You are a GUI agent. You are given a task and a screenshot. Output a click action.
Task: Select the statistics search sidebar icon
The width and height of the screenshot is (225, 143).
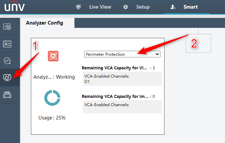[x=7, y=61]
